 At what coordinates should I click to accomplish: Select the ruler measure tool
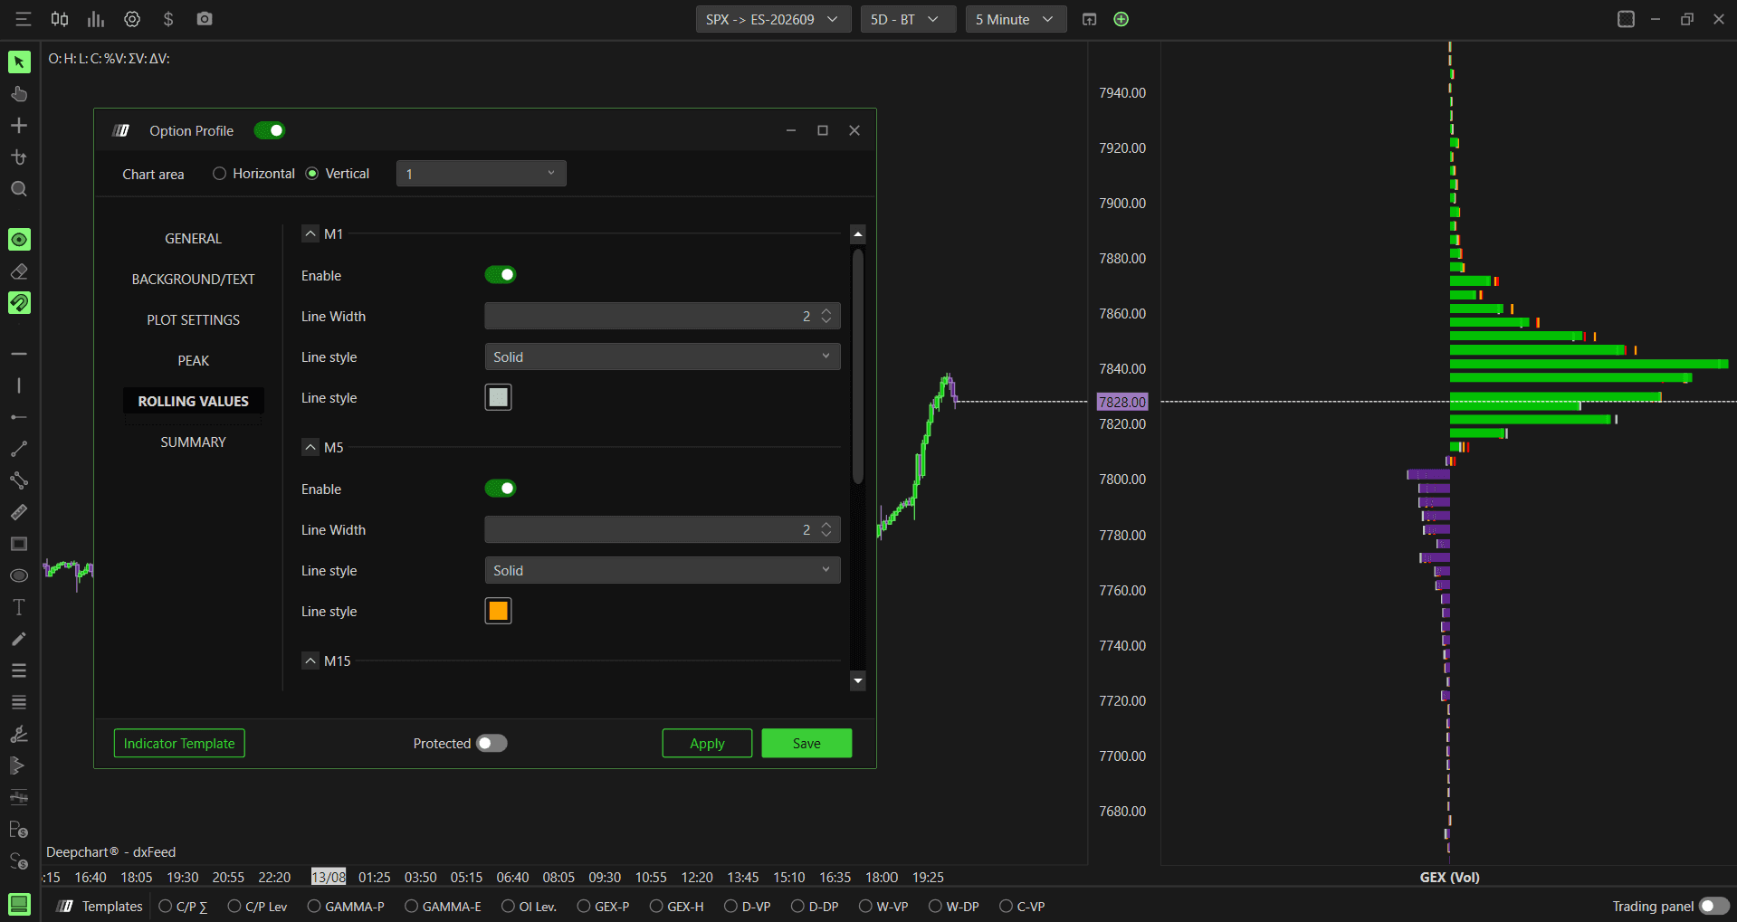tap(19, 512)
